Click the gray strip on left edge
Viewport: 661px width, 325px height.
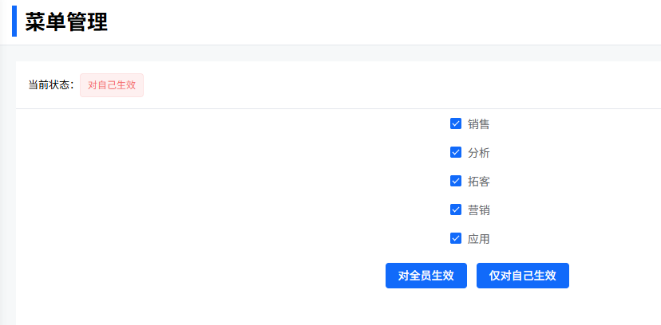coord(7,191)
